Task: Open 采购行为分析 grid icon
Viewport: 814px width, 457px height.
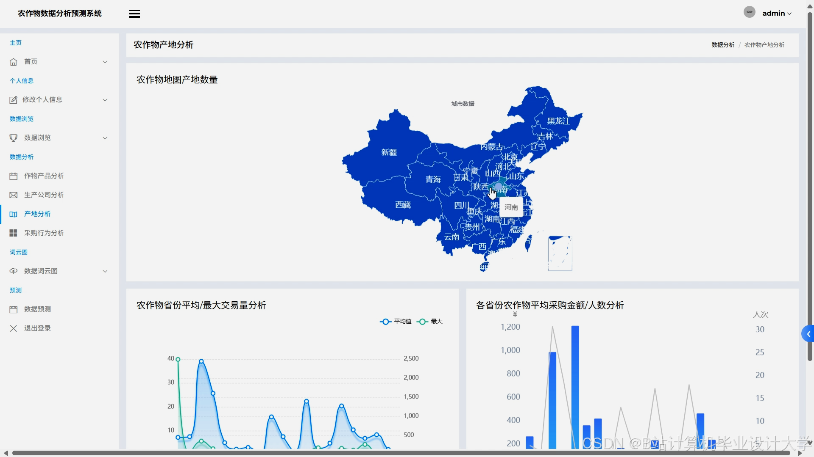Action: pos(13,233)
